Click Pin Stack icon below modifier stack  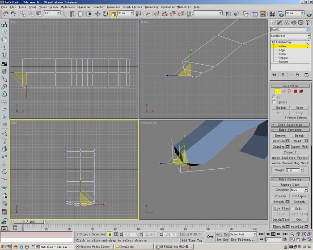tap(274, 75)
